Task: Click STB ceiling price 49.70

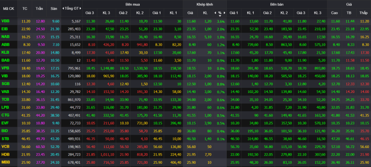Action: [x=40, y=139]
